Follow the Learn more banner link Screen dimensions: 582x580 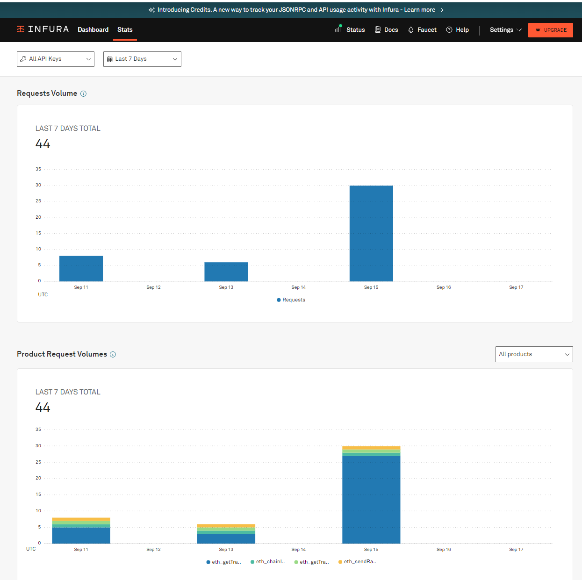pyautogui.click(x=424, y=10)
